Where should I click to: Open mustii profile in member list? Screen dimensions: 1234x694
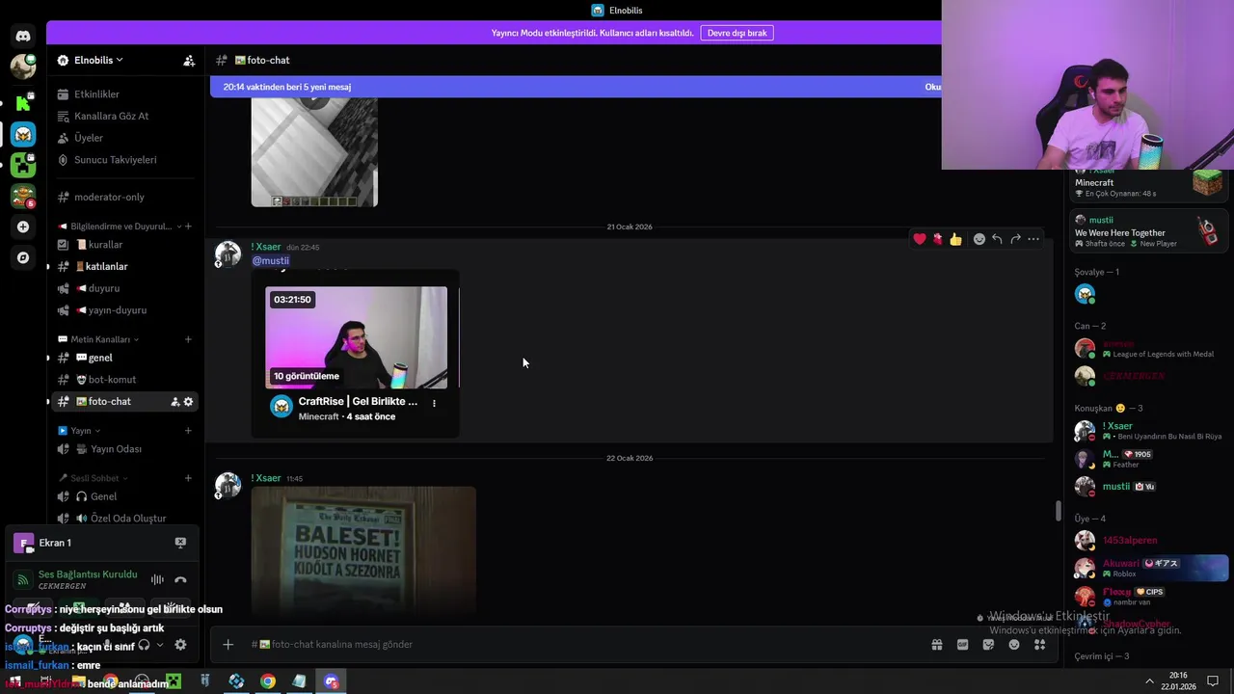click(1149, 487)
